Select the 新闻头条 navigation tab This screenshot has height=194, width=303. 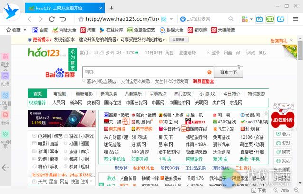tap(109, 94)
